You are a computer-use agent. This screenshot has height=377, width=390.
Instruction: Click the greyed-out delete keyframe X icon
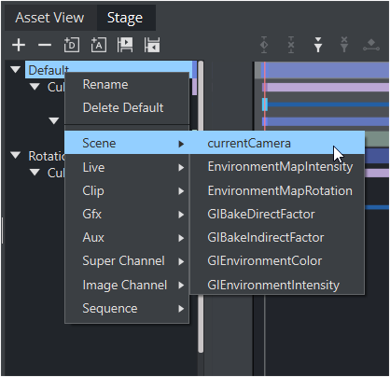pos(291,45)
